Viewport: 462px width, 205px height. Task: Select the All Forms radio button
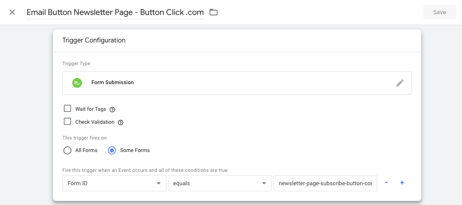click(x=67, y=150)
